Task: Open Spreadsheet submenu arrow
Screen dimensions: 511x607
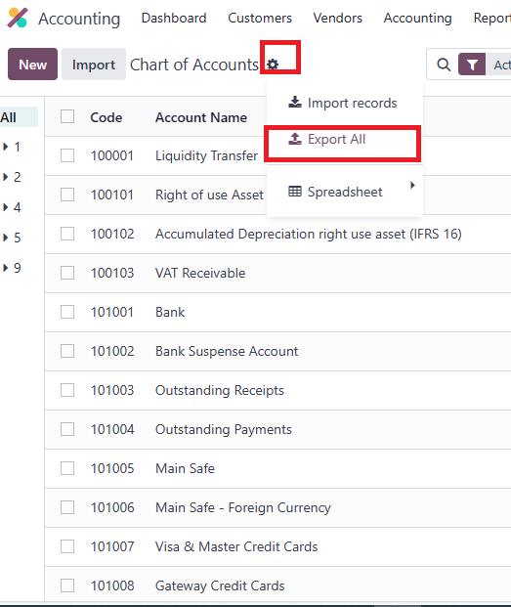Action: pos(412,185)
